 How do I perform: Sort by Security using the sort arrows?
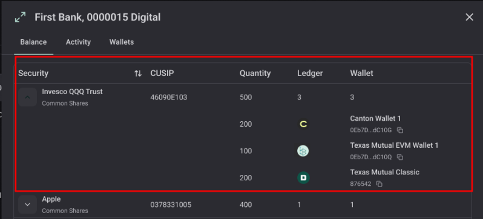pyautogui.click(x=138, y=74)
